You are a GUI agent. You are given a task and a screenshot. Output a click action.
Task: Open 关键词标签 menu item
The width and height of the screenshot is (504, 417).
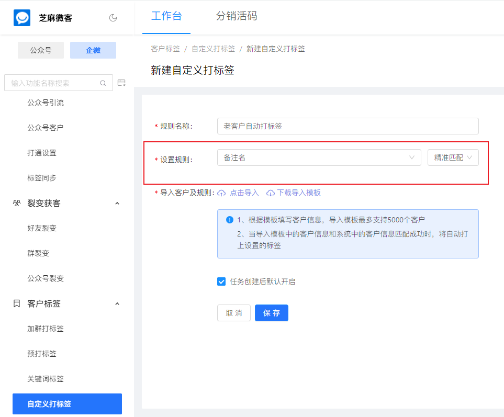click(x=46, y=379)
